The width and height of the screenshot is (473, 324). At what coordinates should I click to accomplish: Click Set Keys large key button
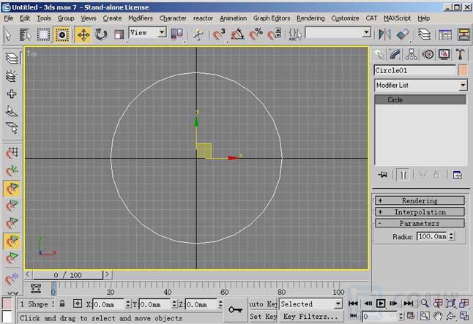pyautogui.click(x=235, y=309)
